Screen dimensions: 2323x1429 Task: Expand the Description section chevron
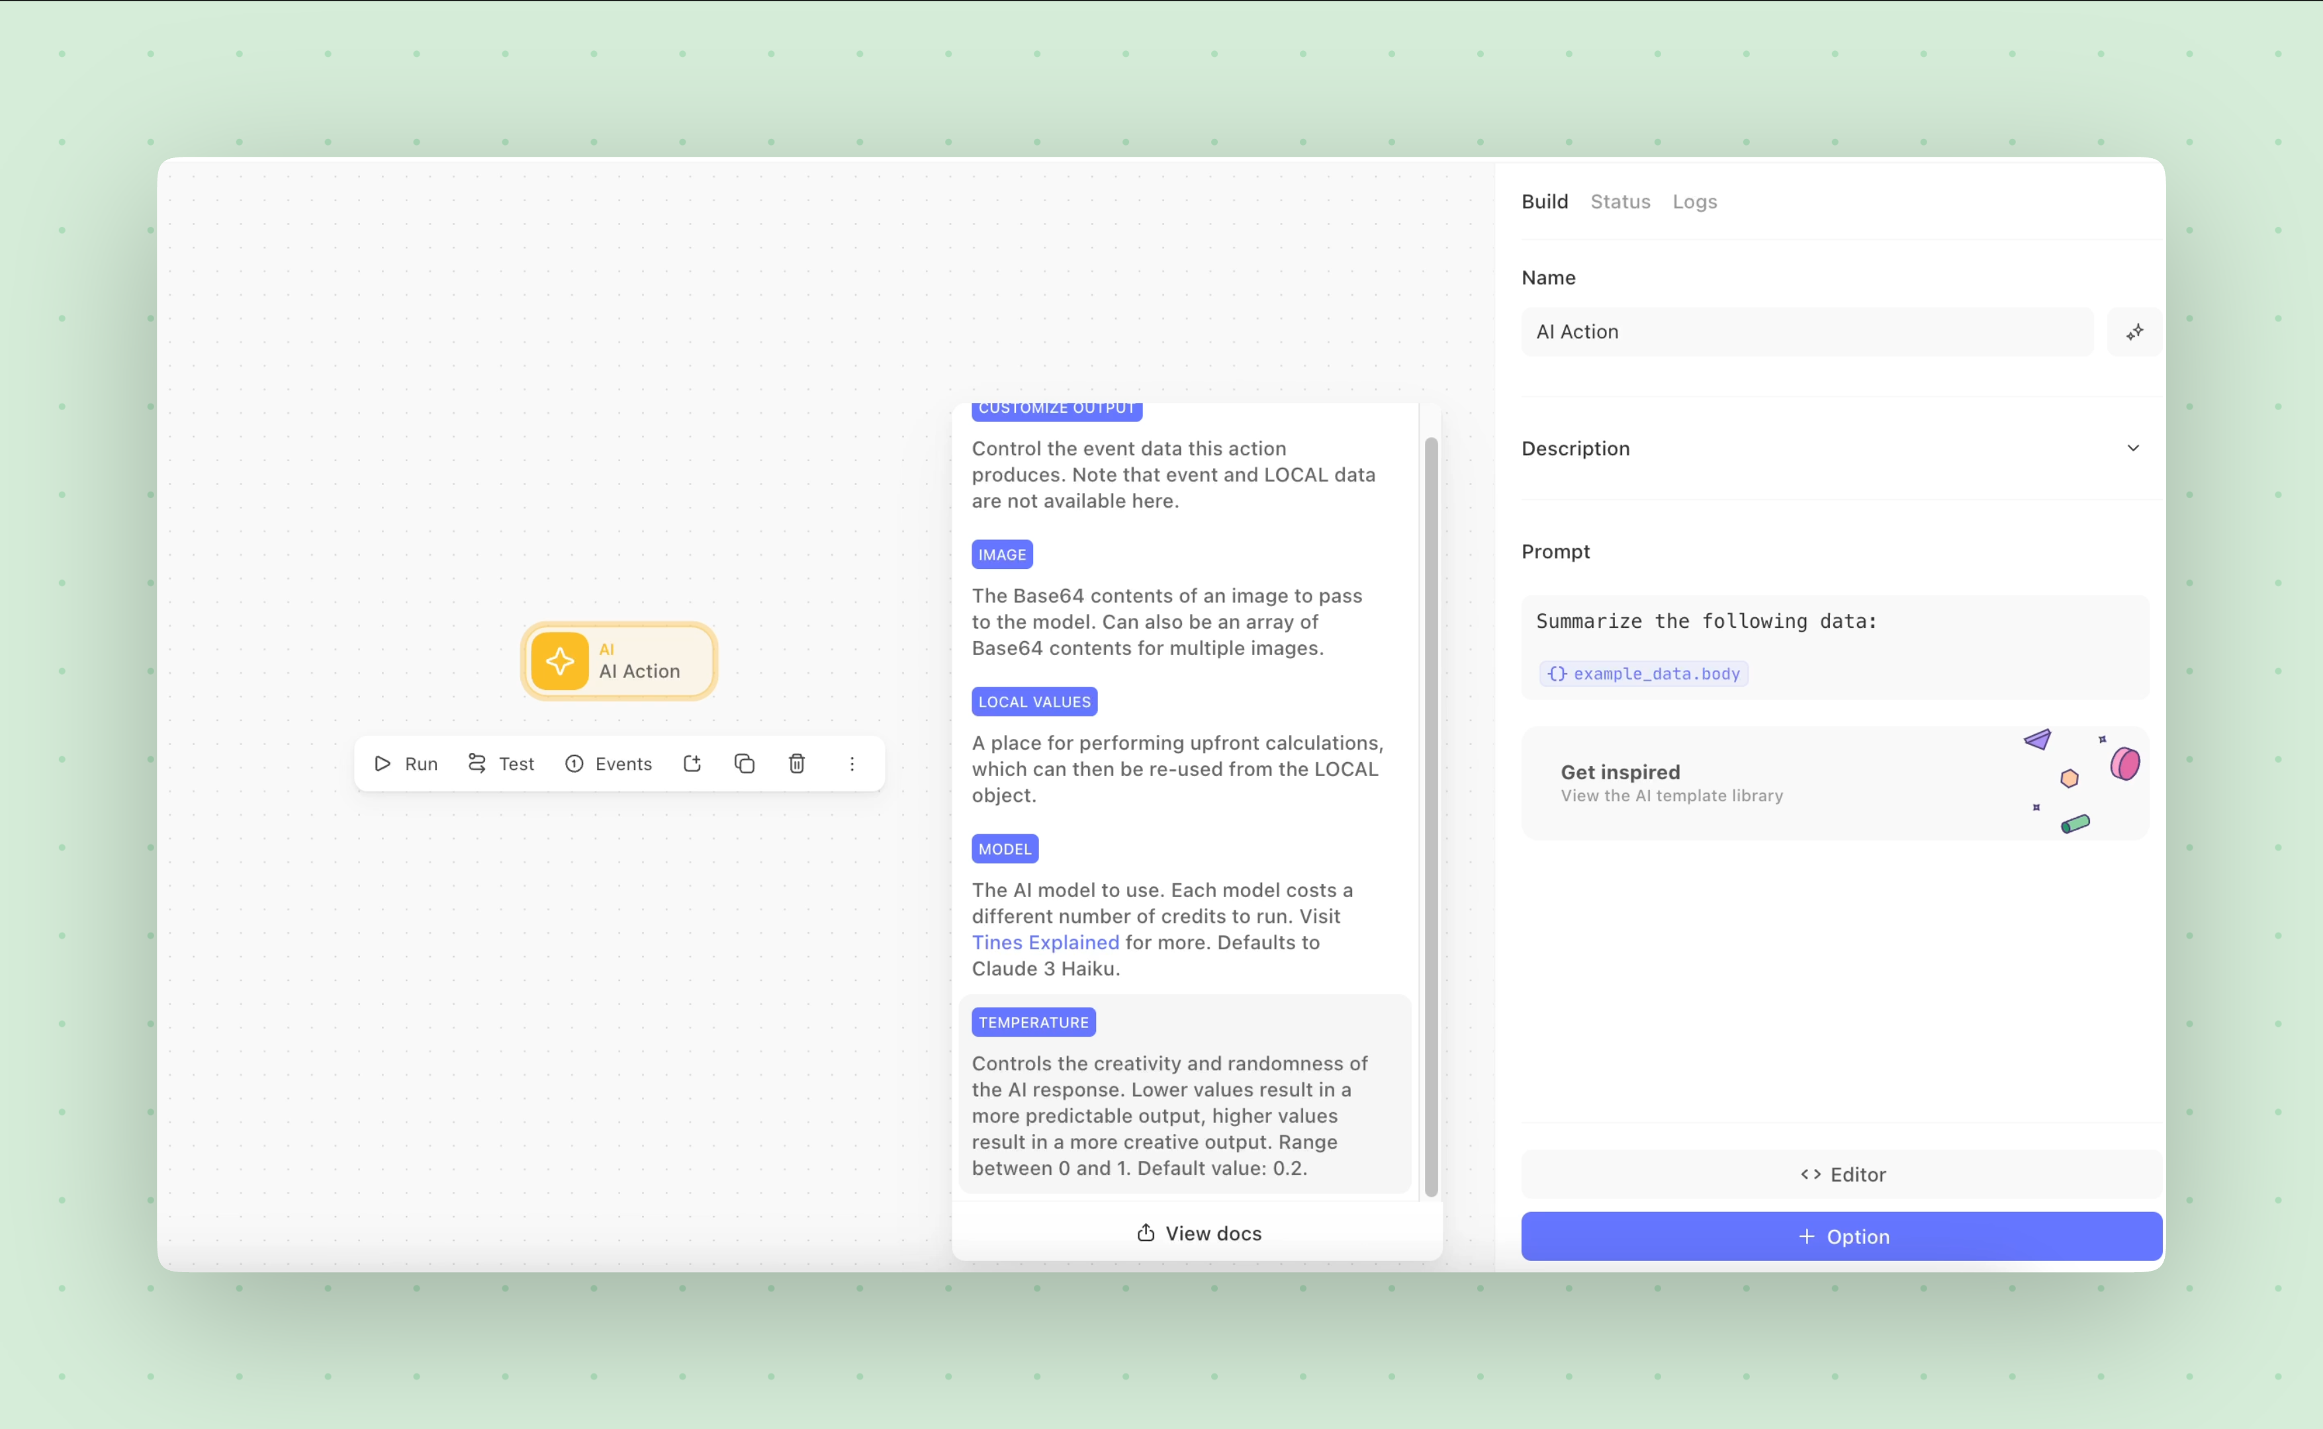pos(2133,448)
